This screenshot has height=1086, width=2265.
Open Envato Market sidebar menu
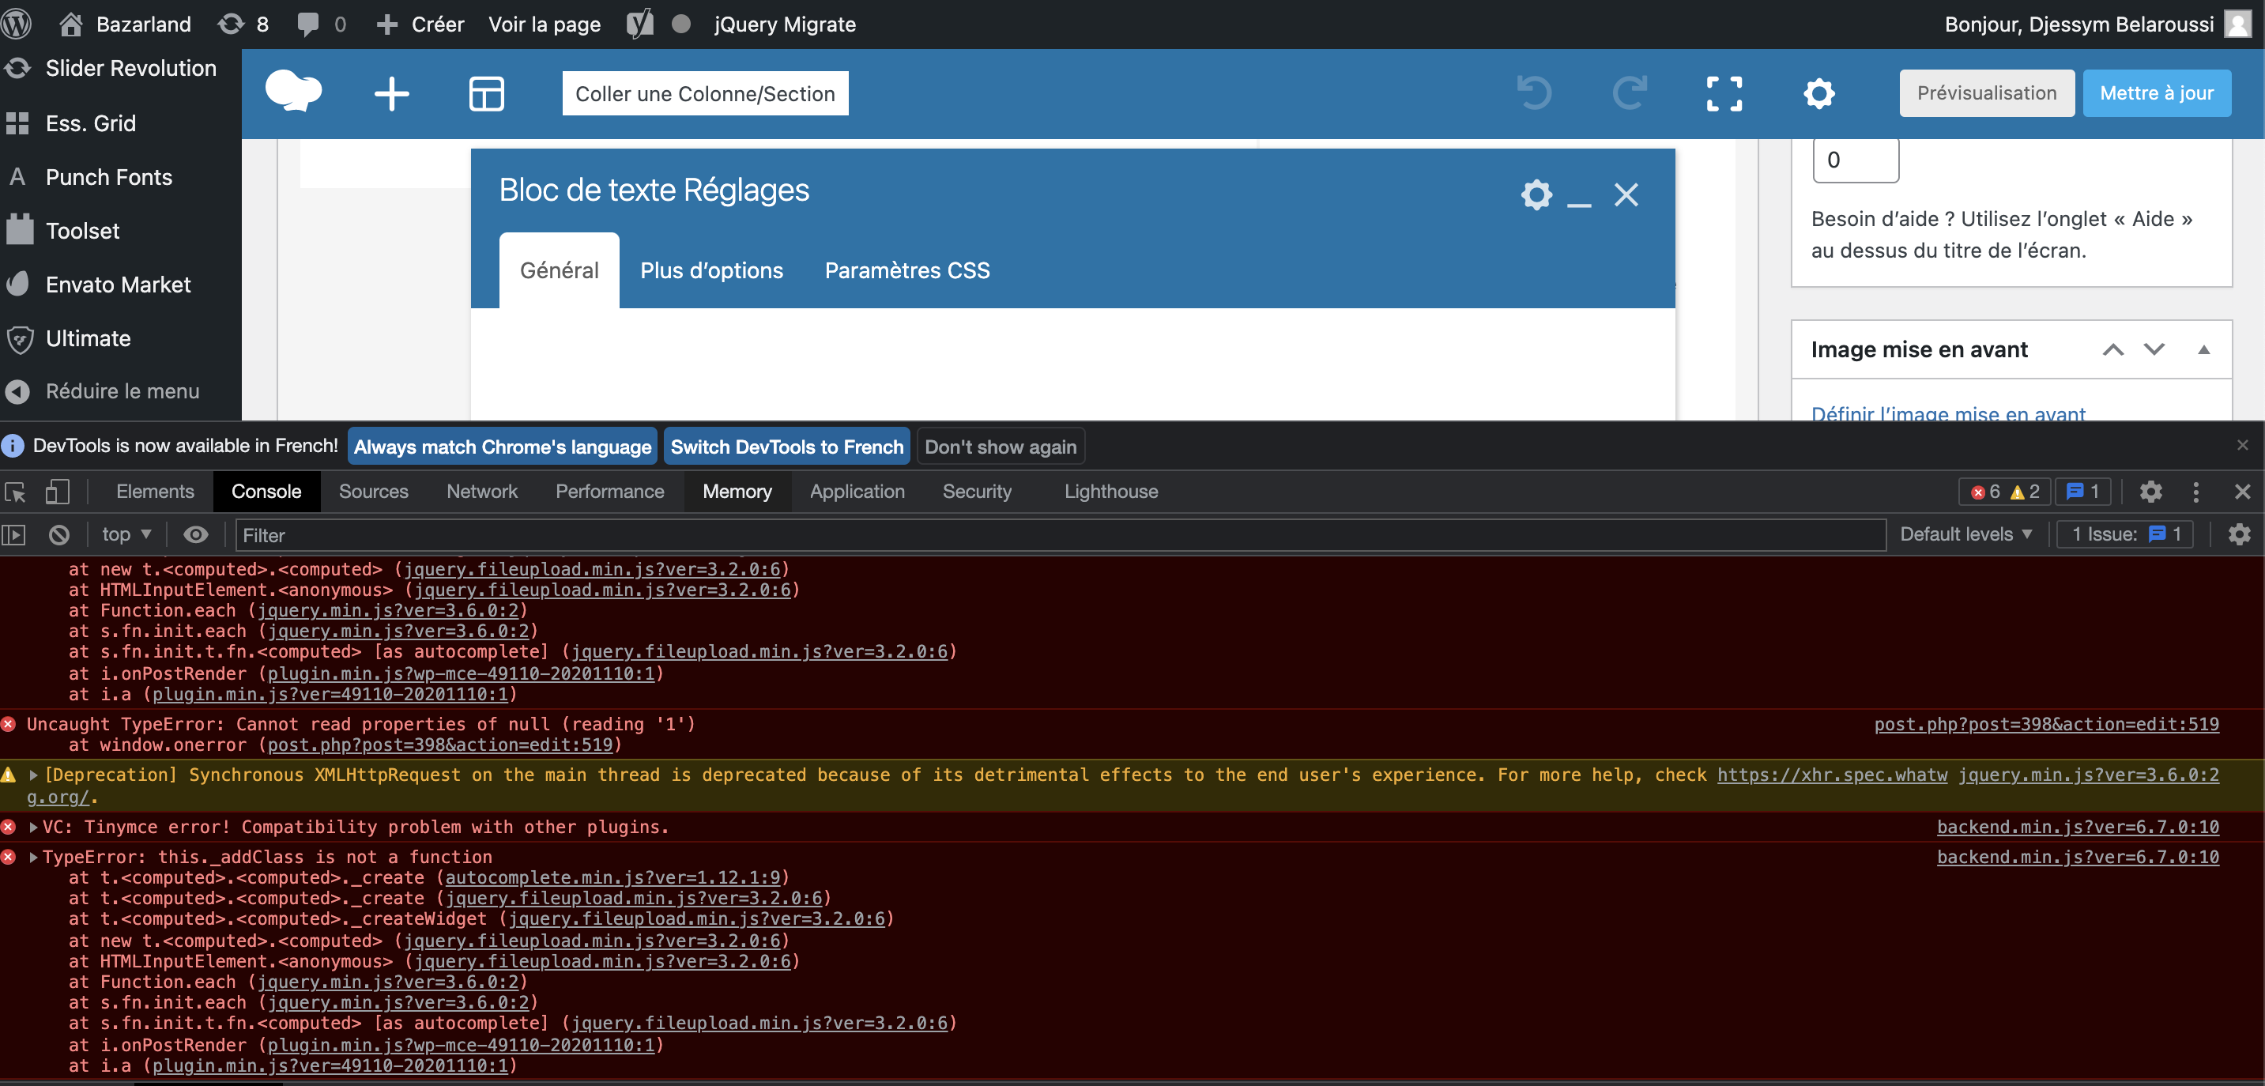(120, 284)
